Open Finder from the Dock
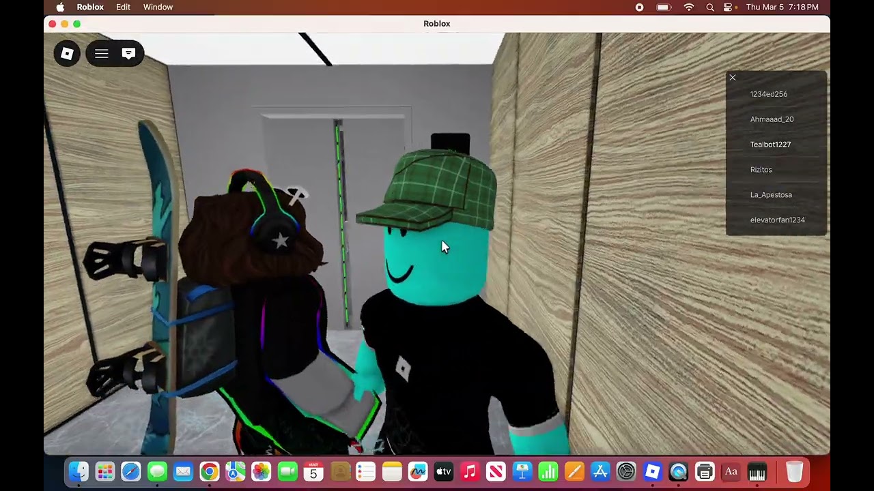 tap(79, 471)
